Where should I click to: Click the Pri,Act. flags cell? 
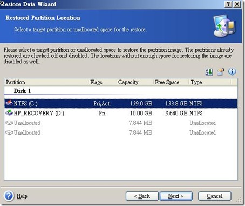102,104
